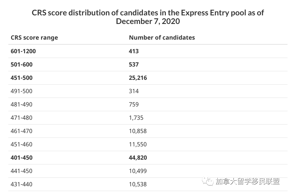Click the 44,820 candidates total

click(138, 158)
